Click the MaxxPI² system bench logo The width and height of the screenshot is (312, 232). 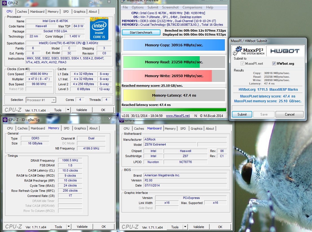click(x=249, y=51)
